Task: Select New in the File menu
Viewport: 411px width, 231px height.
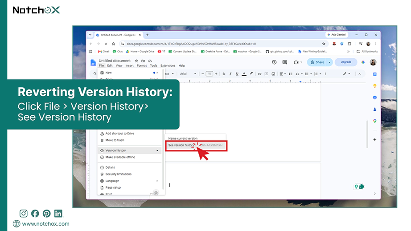Action: (130, 73)
